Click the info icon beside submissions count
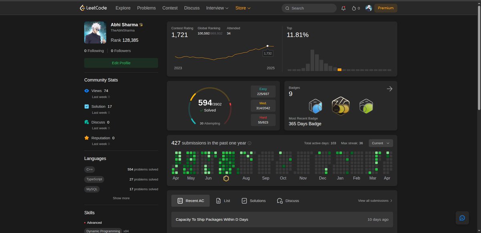This screenshot has width=481, height=233. coord(249,143)
